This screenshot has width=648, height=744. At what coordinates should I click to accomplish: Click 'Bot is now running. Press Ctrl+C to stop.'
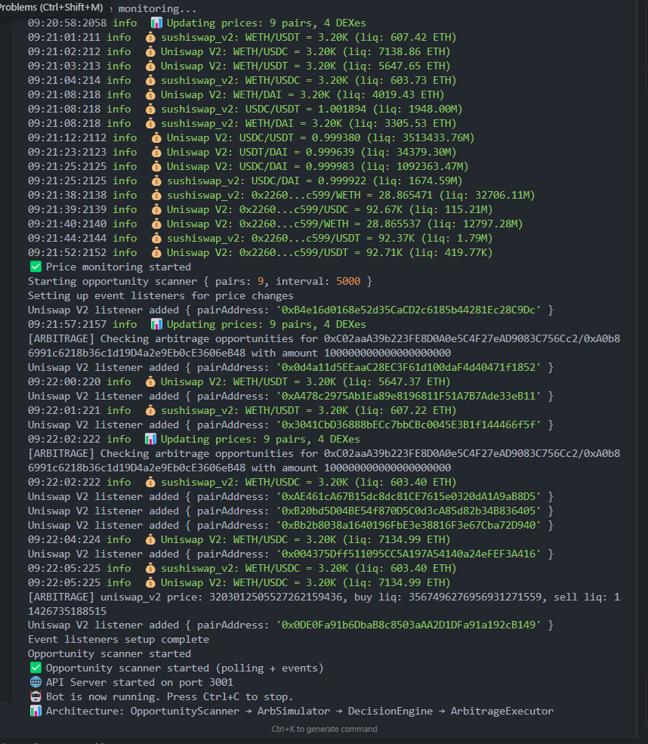tap(169, 696)
